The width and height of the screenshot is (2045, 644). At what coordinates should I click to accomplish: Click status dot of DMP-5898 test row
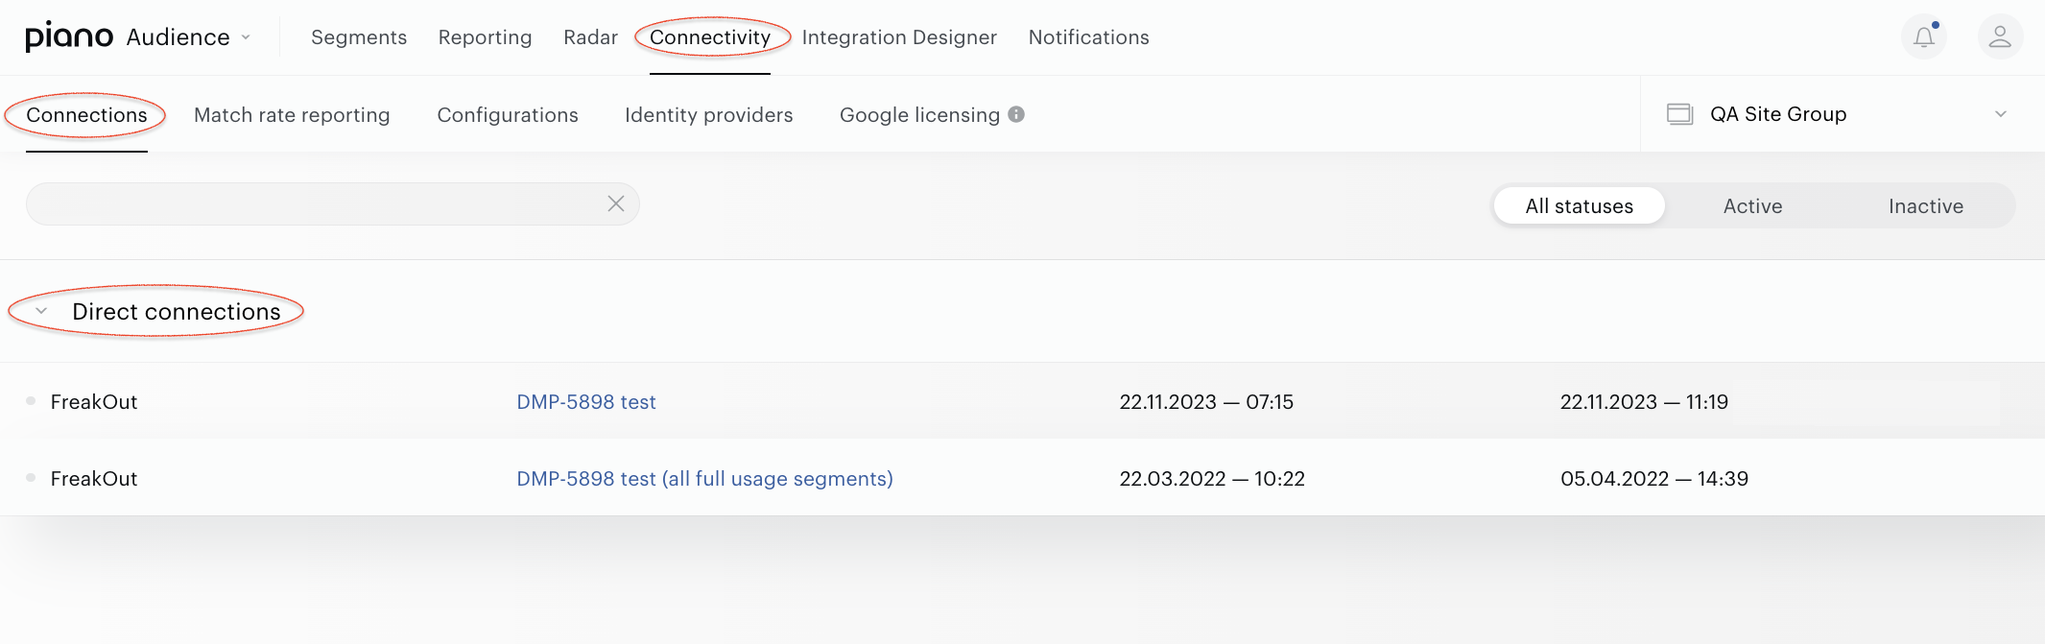[31, 400]
